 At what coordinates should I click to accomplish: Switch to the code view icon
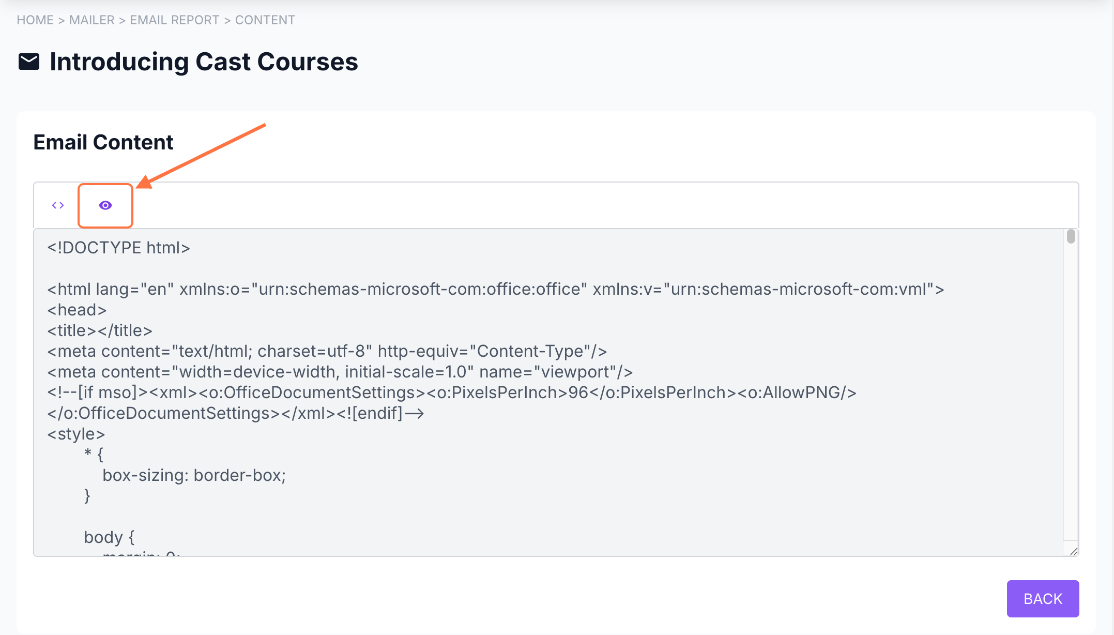[58, 205]
